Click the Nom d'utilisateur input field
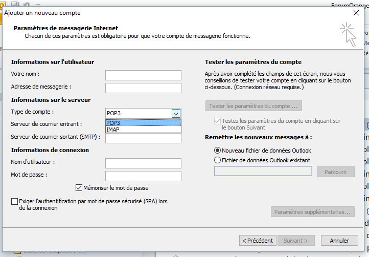 pos(143,163)
